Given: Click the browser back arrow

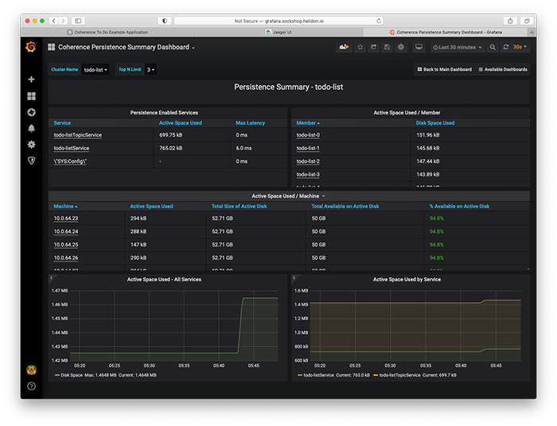Looking at the screenshot, I should coord(53,21).
